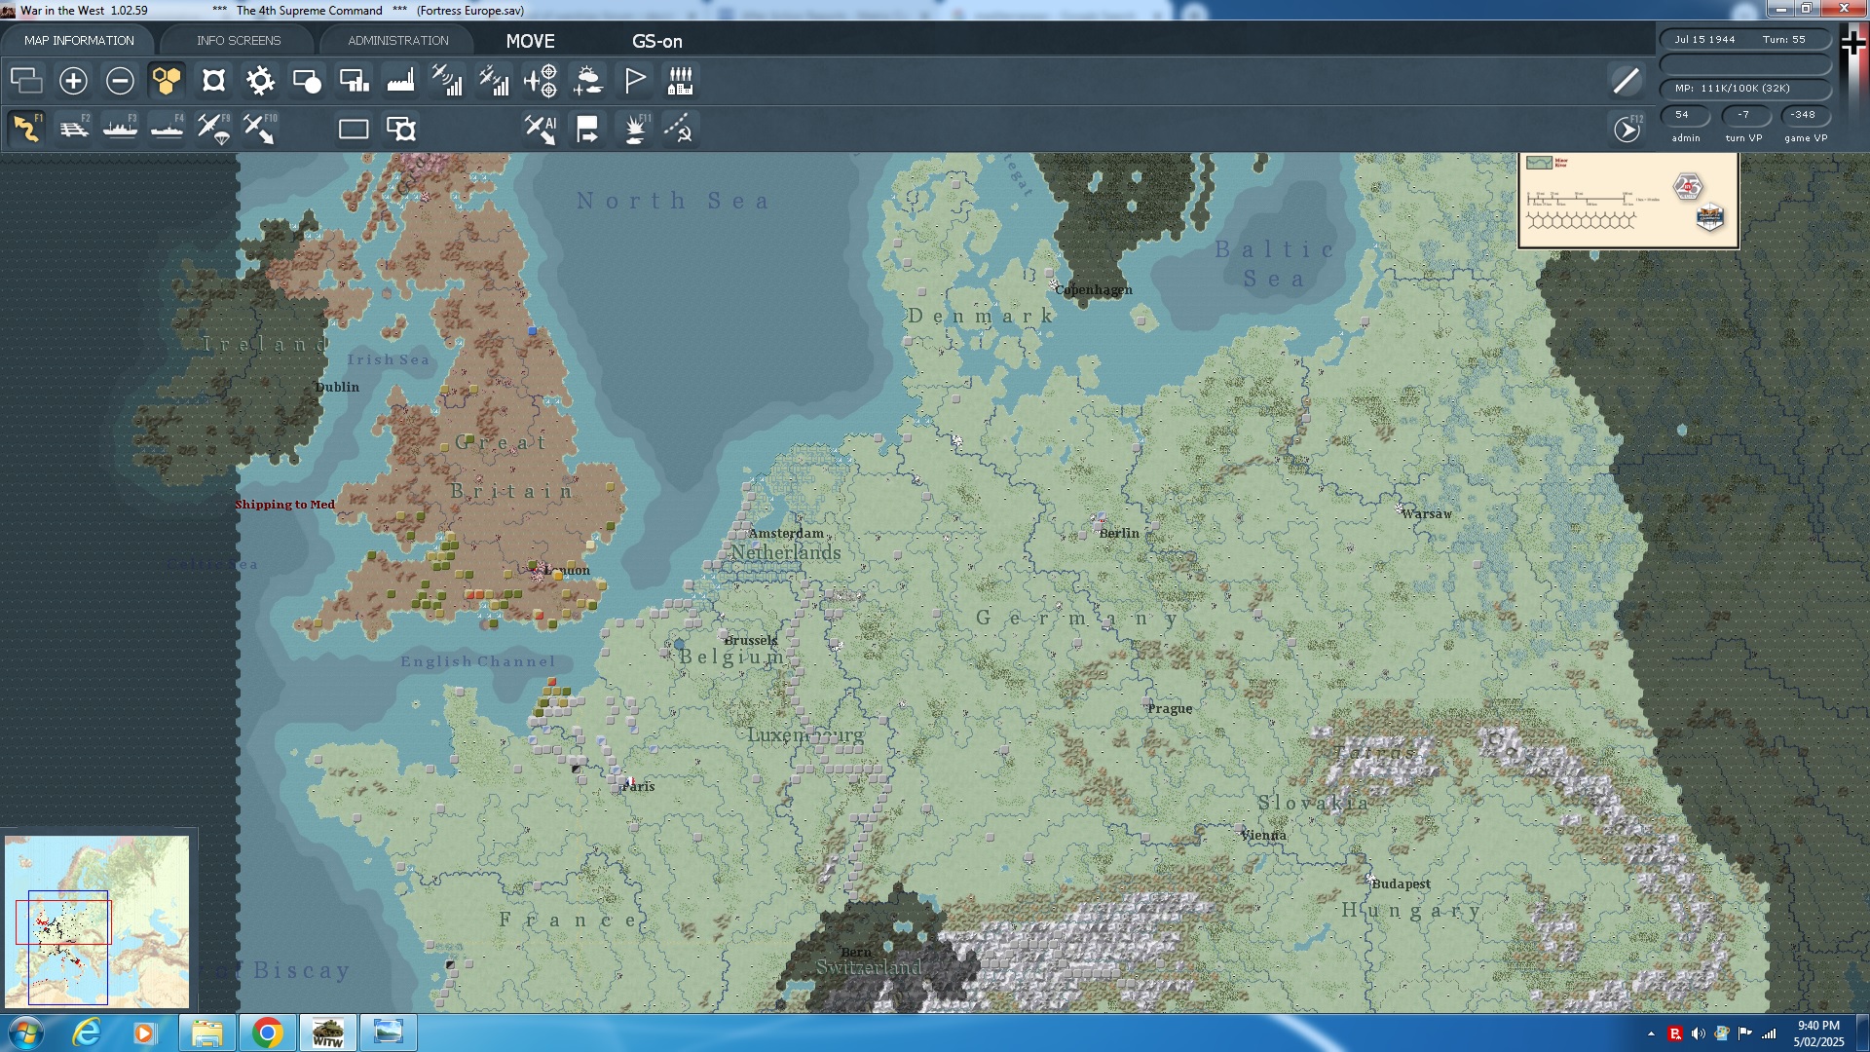Select the F10 air transfer mode
The image size is (1870, 1052).
pos(260,128)
